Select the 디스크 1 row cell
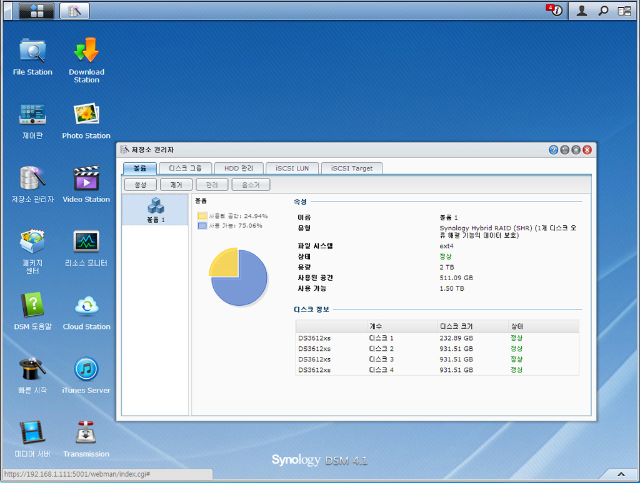This screenshot has height=483, width=640. (x=381, y=338)
